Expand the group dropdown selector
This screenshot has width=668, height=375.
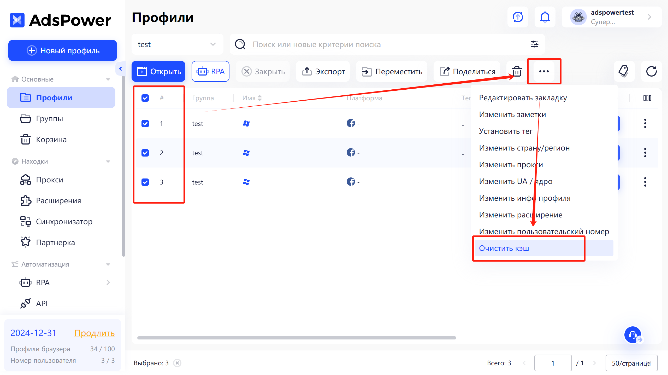(176, 45)
